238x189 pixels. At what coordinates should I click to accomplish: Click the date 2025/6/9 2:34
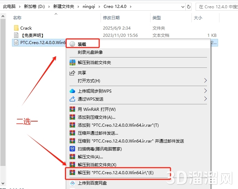[117, 28]
